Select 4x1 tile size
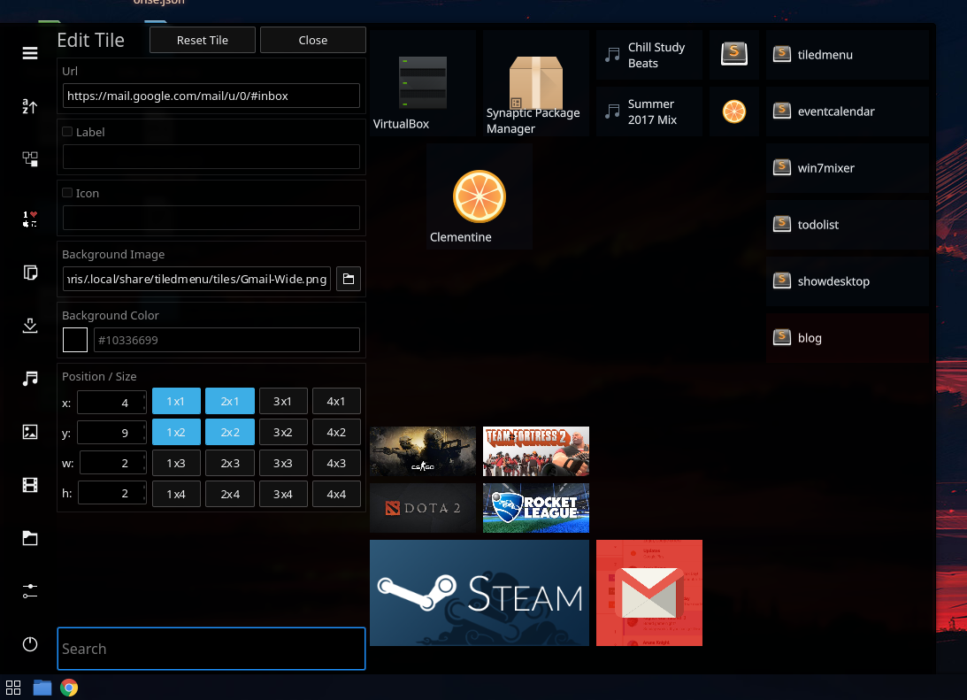This screenshot has width=967, height=700. 336,401
